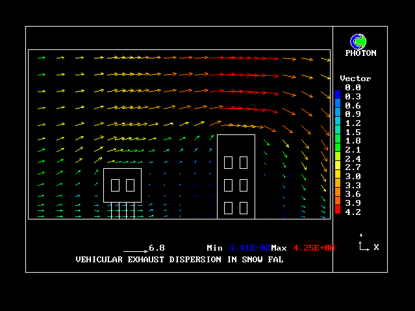Click the Vehicular Exhaust Dispersion title text

pos(179,259)
